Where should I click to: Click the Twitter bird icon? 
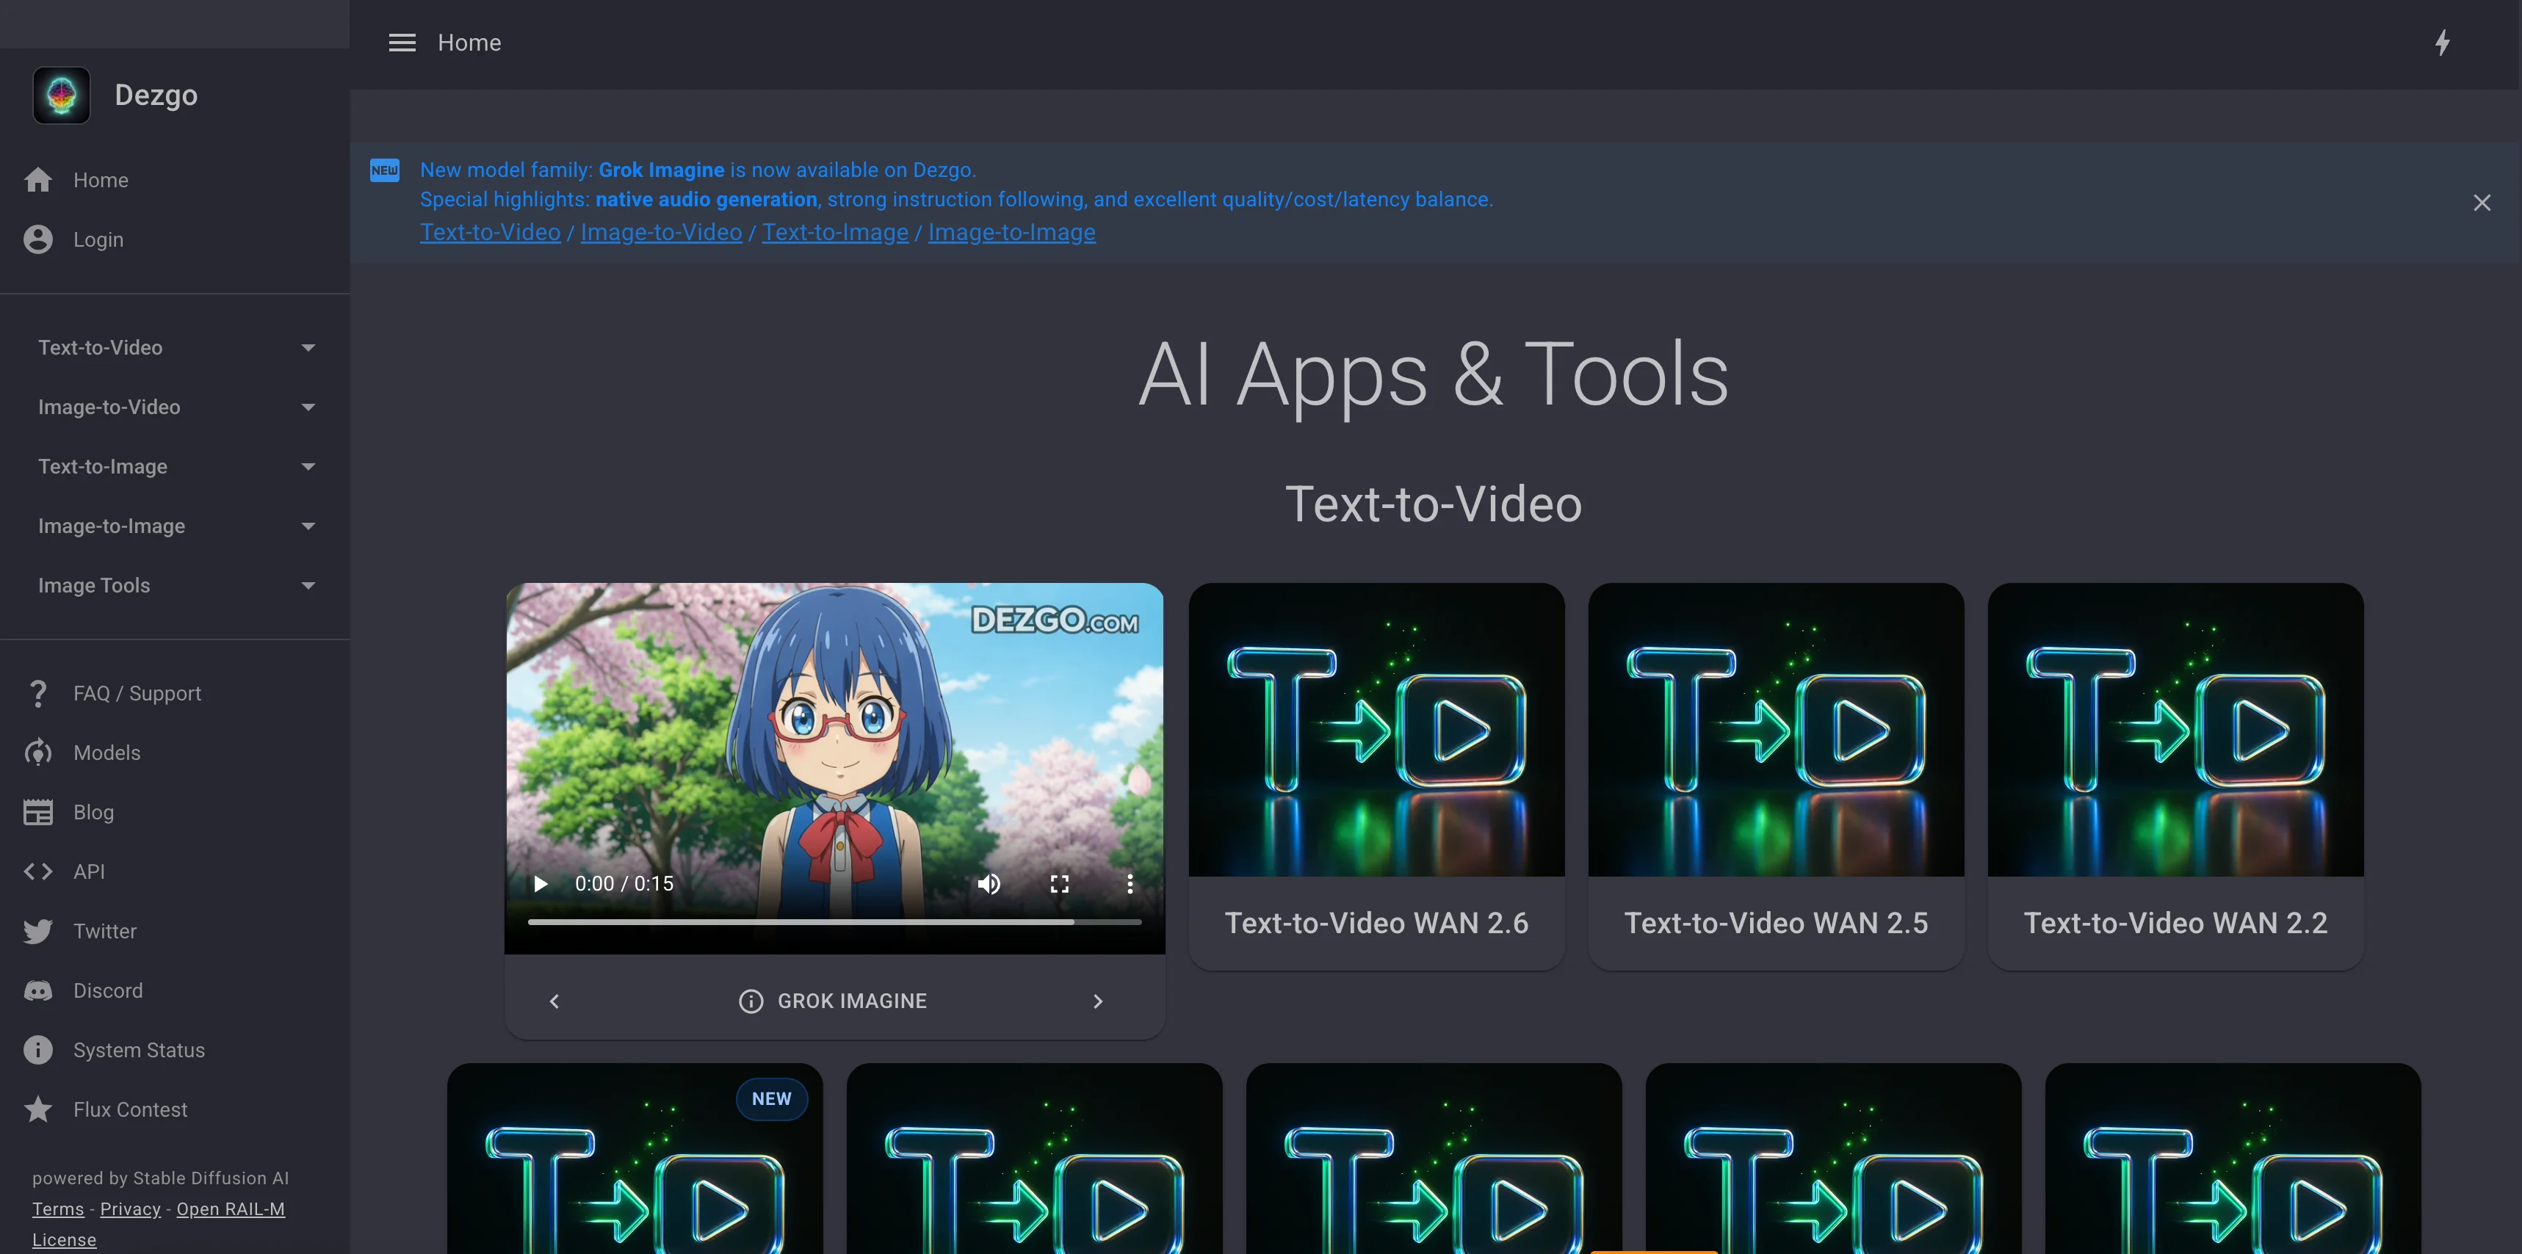pos(38,932)
